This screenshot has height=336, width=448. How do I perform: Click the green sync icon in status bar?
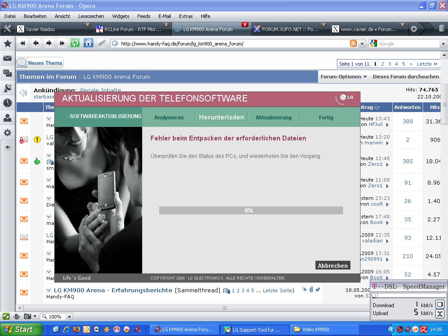[x=6, y=316]
